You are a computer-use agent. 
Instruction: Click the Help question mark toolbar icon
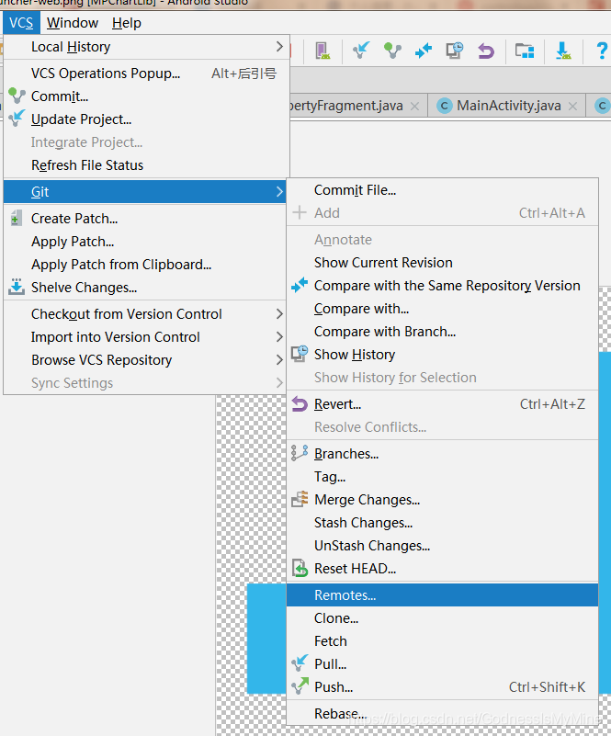pyautogui.click(x=601, y=51)
